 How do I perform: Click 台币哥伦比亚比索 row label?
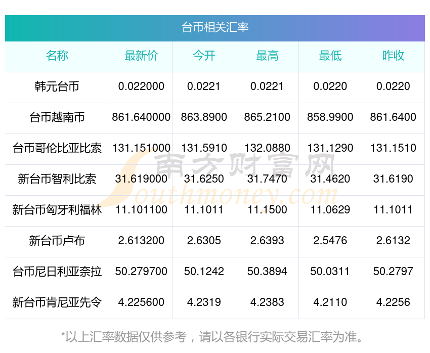(x=57, y=148)
